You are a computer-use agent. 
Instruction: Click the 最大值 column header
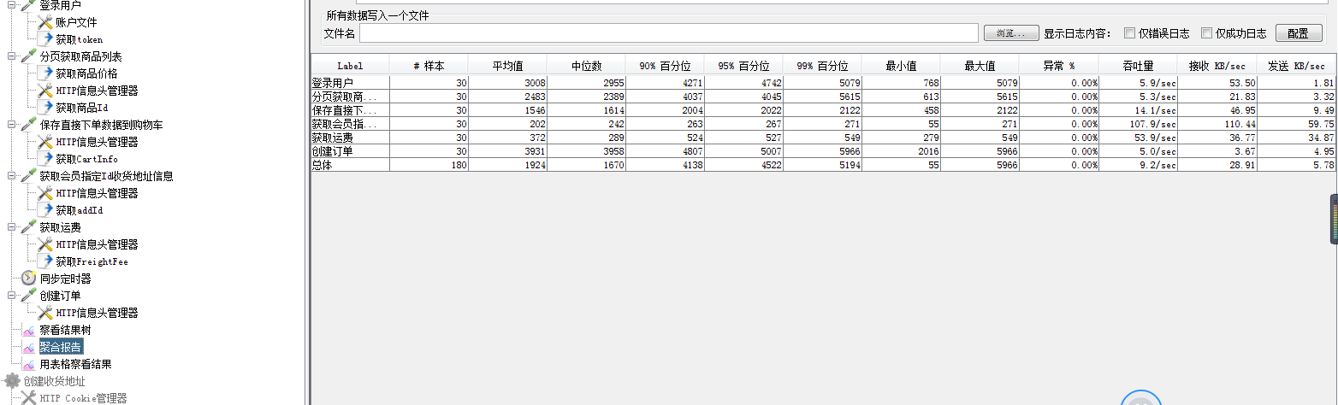pos(980,66)
